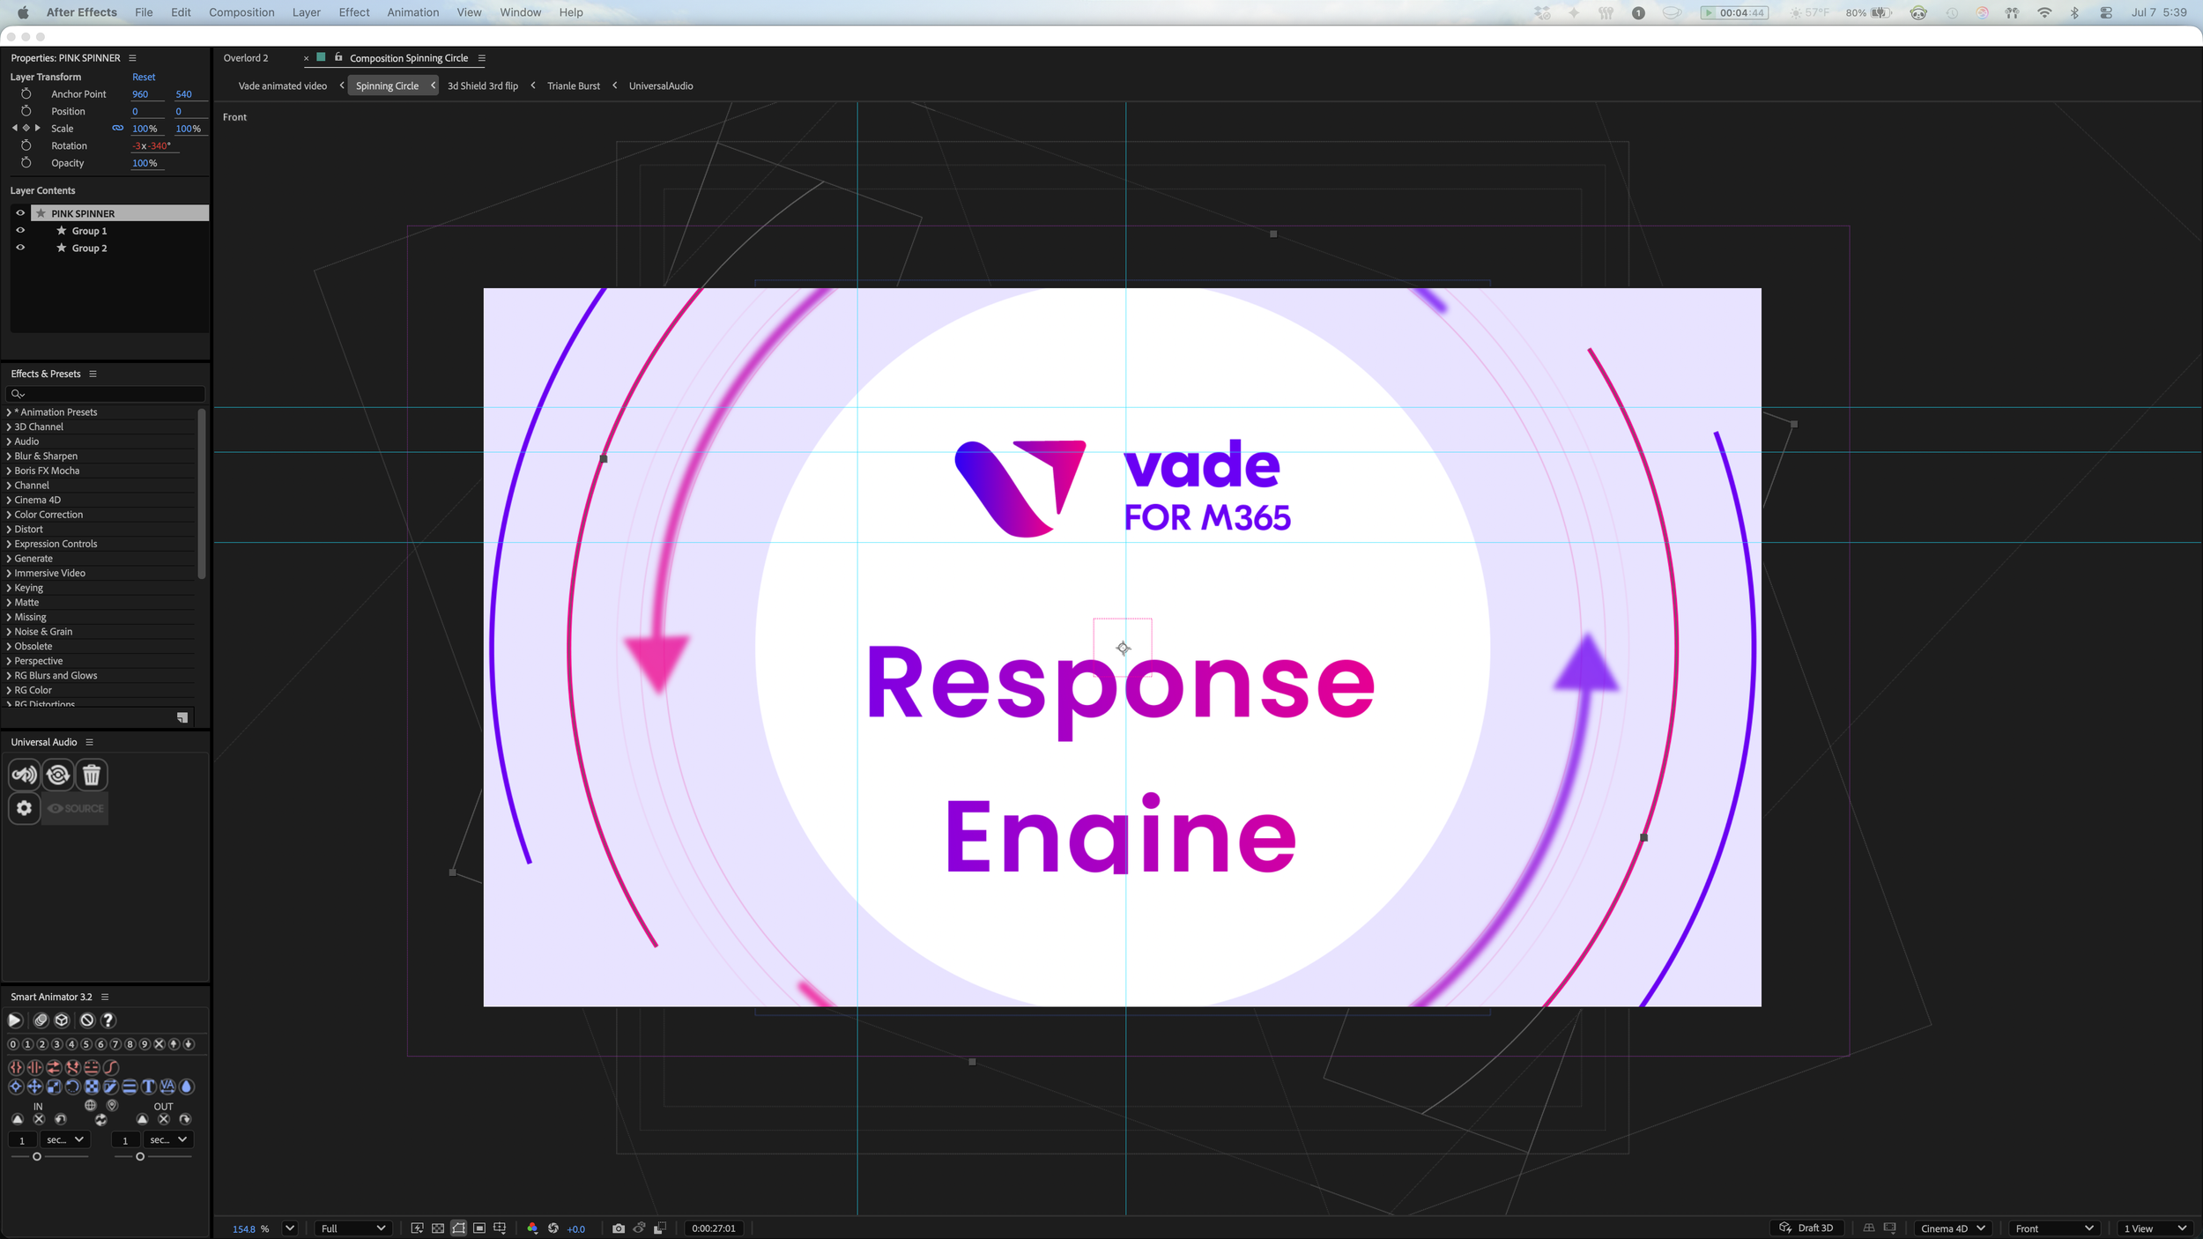This screenshot has height=1239, width=2203.
Task: Click the Universal Audio refresh-eye icon
Action: 58,775
